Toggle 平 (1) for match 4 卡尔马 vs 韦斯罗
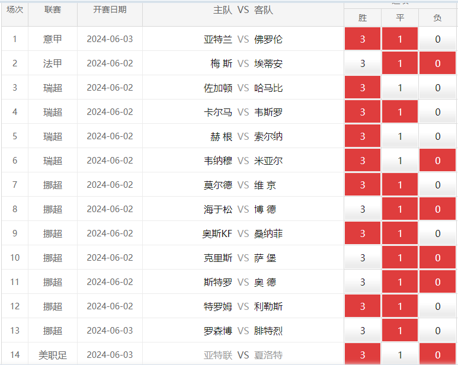This screenshot has height=365, width=458. 400,111
